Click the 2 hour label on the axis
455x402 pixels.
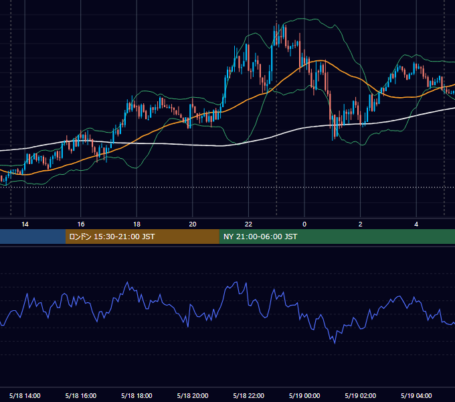click(361, 224)
